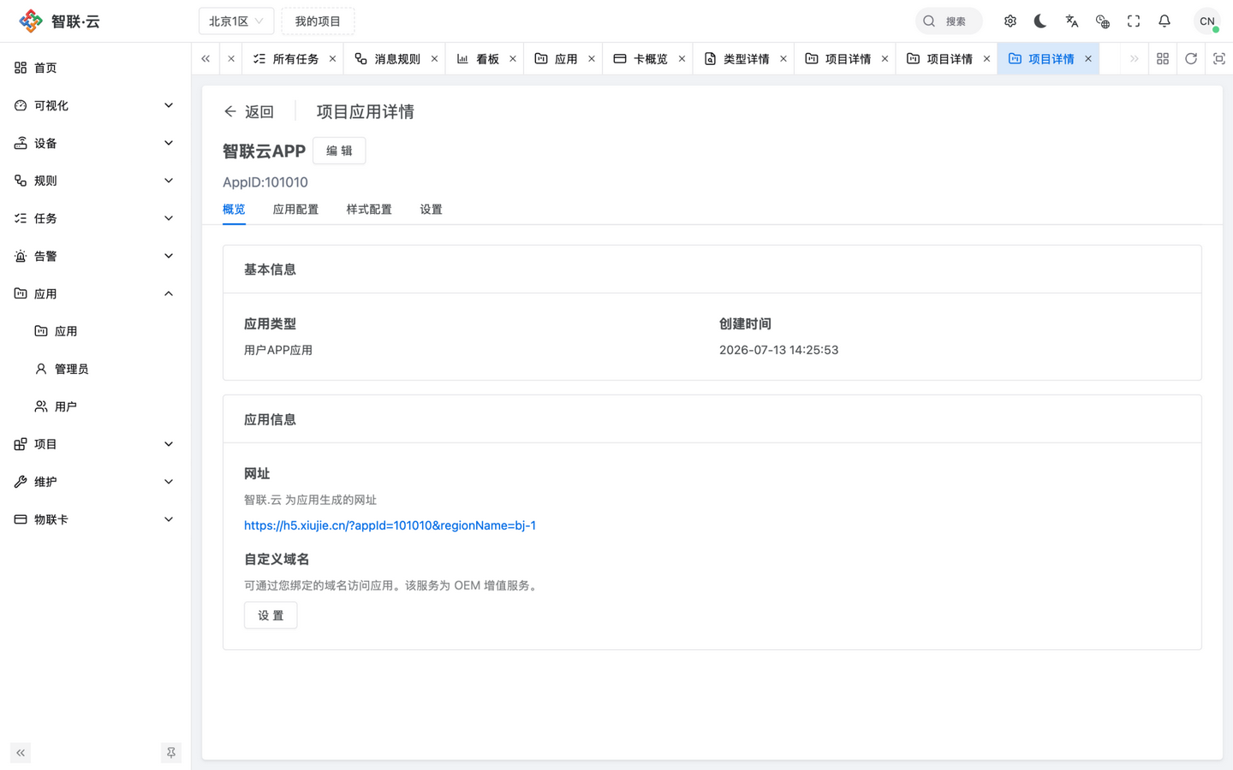The image size is (1233, 770).
Task: Open the 应用配置 tab
Action: tap(295, 210)
